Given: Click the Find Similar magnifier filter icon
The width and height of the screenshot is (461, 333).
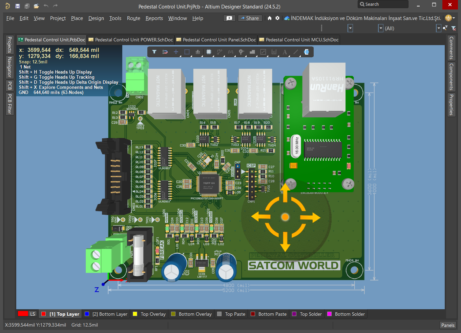Looking at the screenshot, I should 445,28.
